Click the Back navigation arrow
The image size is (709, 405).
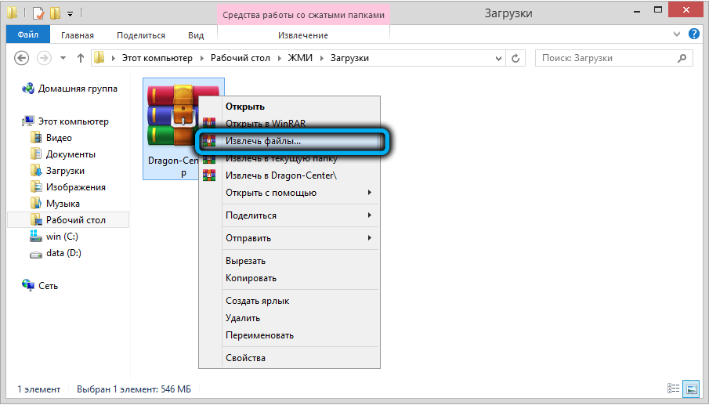(x=22, y=58)
